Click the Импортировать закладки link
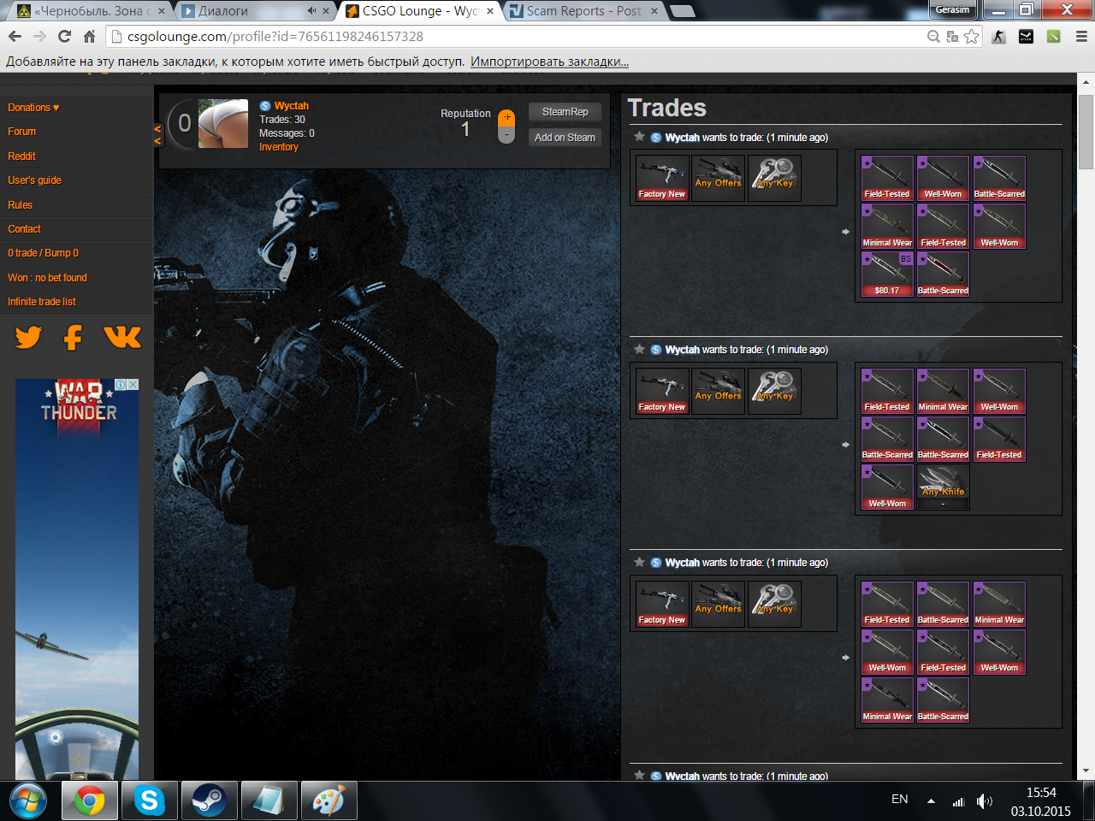This screenshot has height=821, width=1095. click(x=549, y=62)
